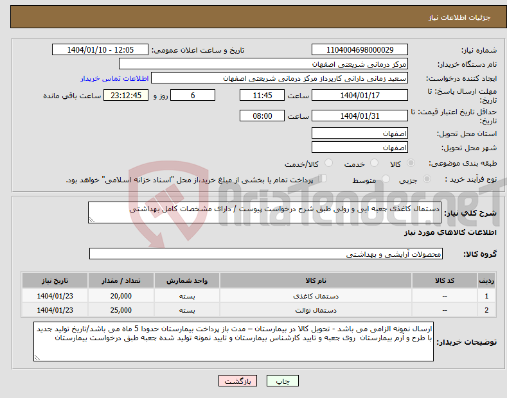This screenshot has width=507, height=398.
Task: Toggle the اسناد خزانه اسلامی payment checkbox
Action: (x=322, y=178)
